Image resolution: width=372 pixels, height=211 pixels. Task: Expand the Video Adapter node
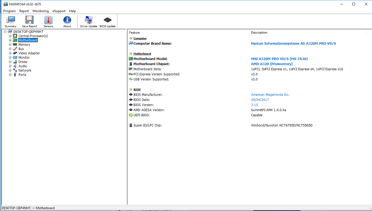[x=10, y=53]
